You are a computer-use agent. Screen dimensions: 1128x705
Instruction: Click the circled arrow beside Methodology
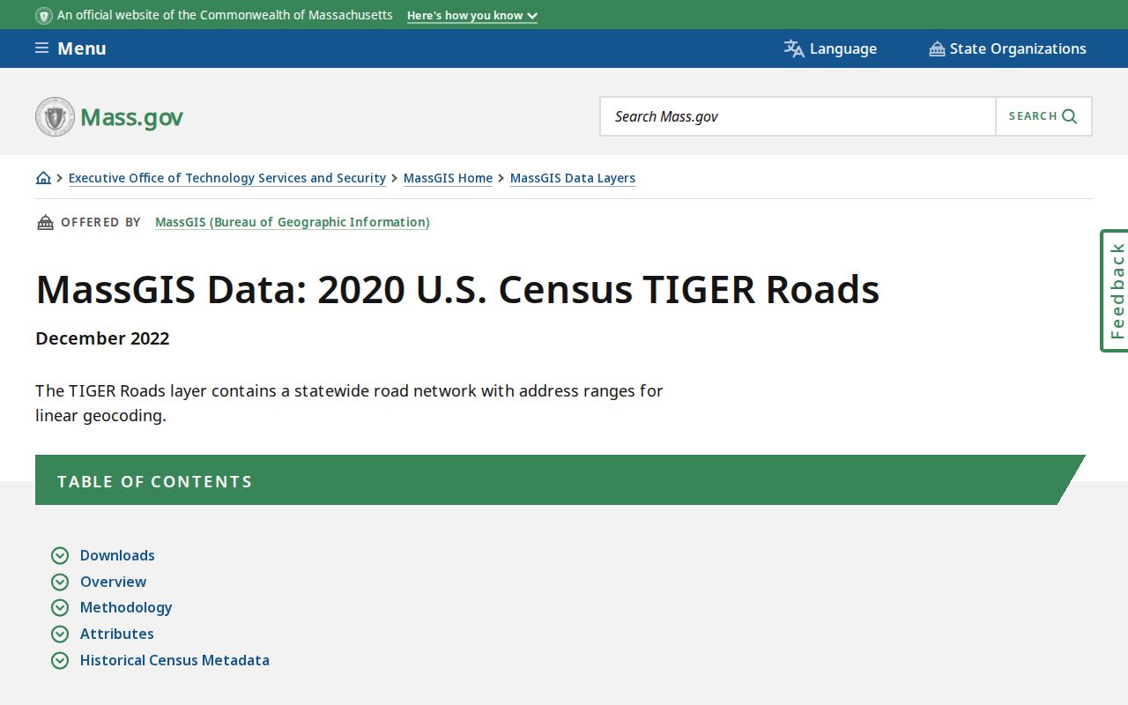pyautogui.click(x=60, y=607)
